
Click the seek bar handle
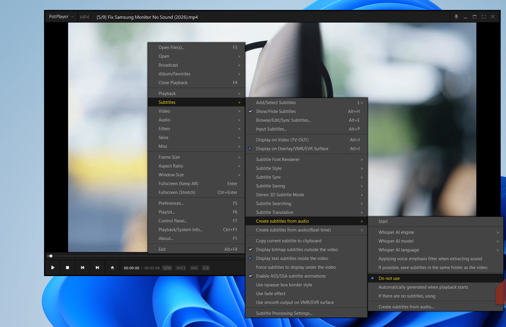(x=51, y=256)
